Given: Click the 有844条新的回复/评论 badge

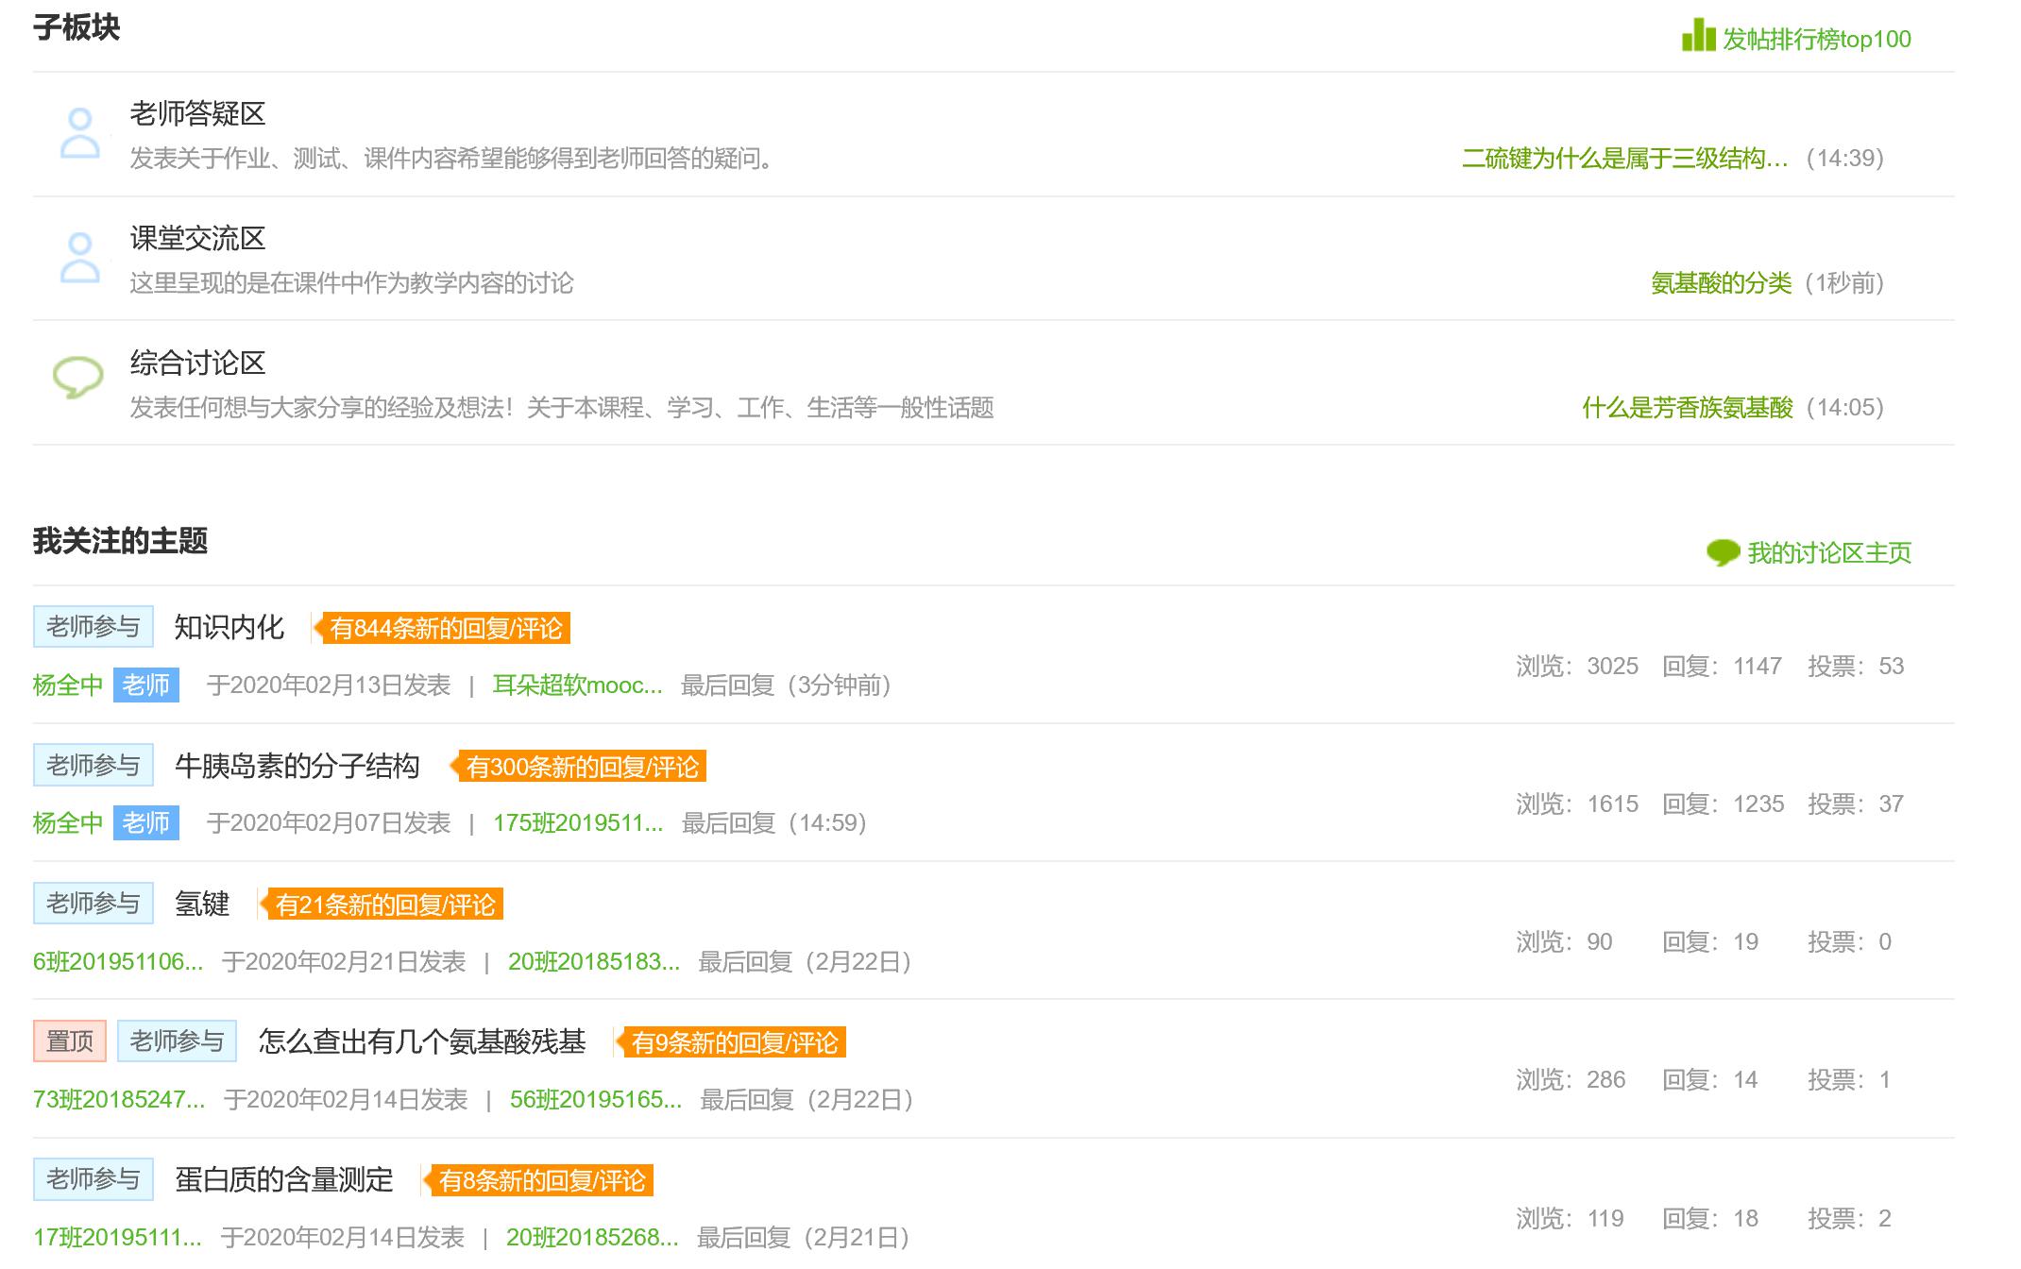Looking at the screenshot, I should (x=445, y=629).
